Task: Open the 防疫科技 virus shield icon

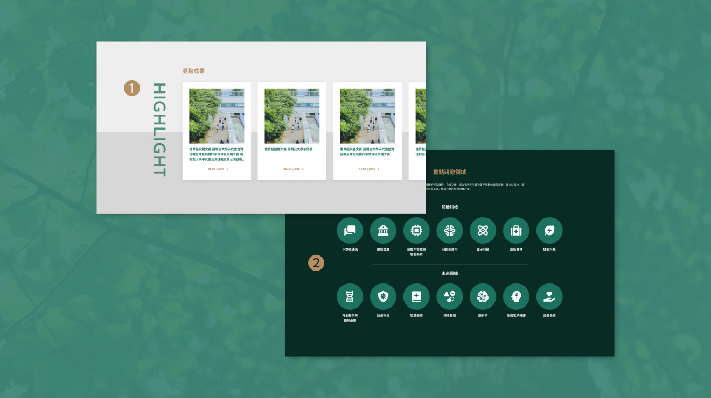Action: coord(384,297)
